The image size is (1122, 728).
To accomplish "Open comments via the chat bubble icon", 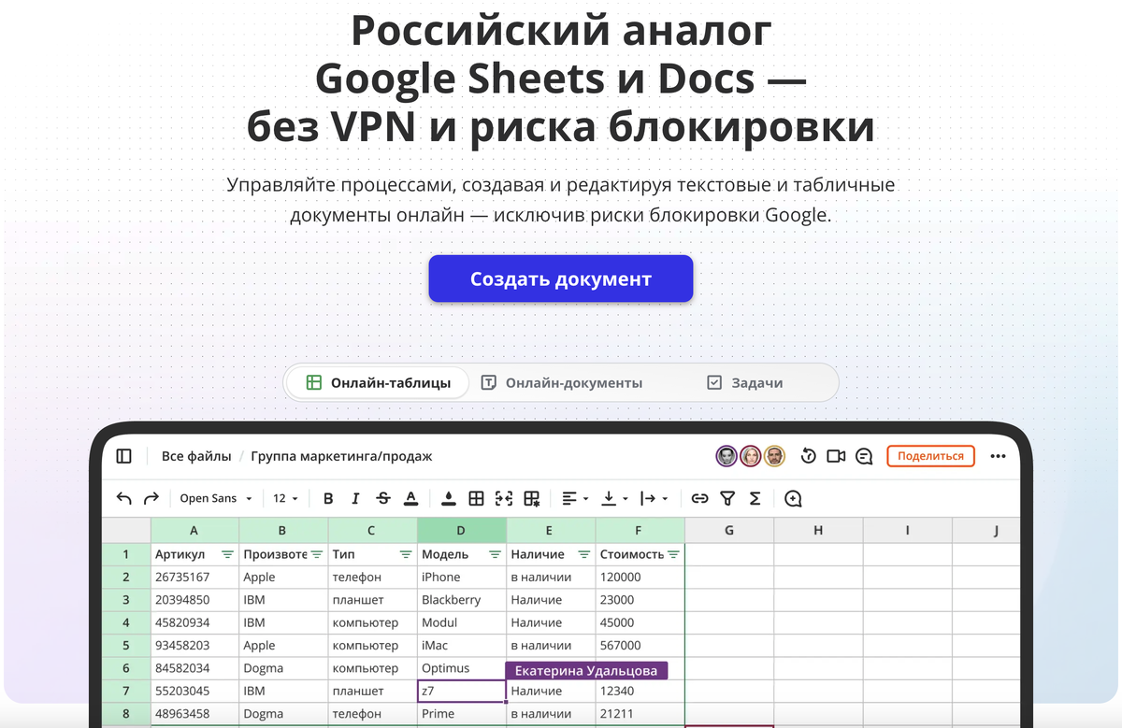I will (863, 456).
